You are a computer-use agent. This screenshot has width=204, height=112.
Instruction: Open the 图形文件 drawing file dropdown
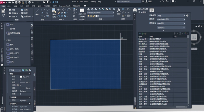pyautogui.click(x=171, y=23)
